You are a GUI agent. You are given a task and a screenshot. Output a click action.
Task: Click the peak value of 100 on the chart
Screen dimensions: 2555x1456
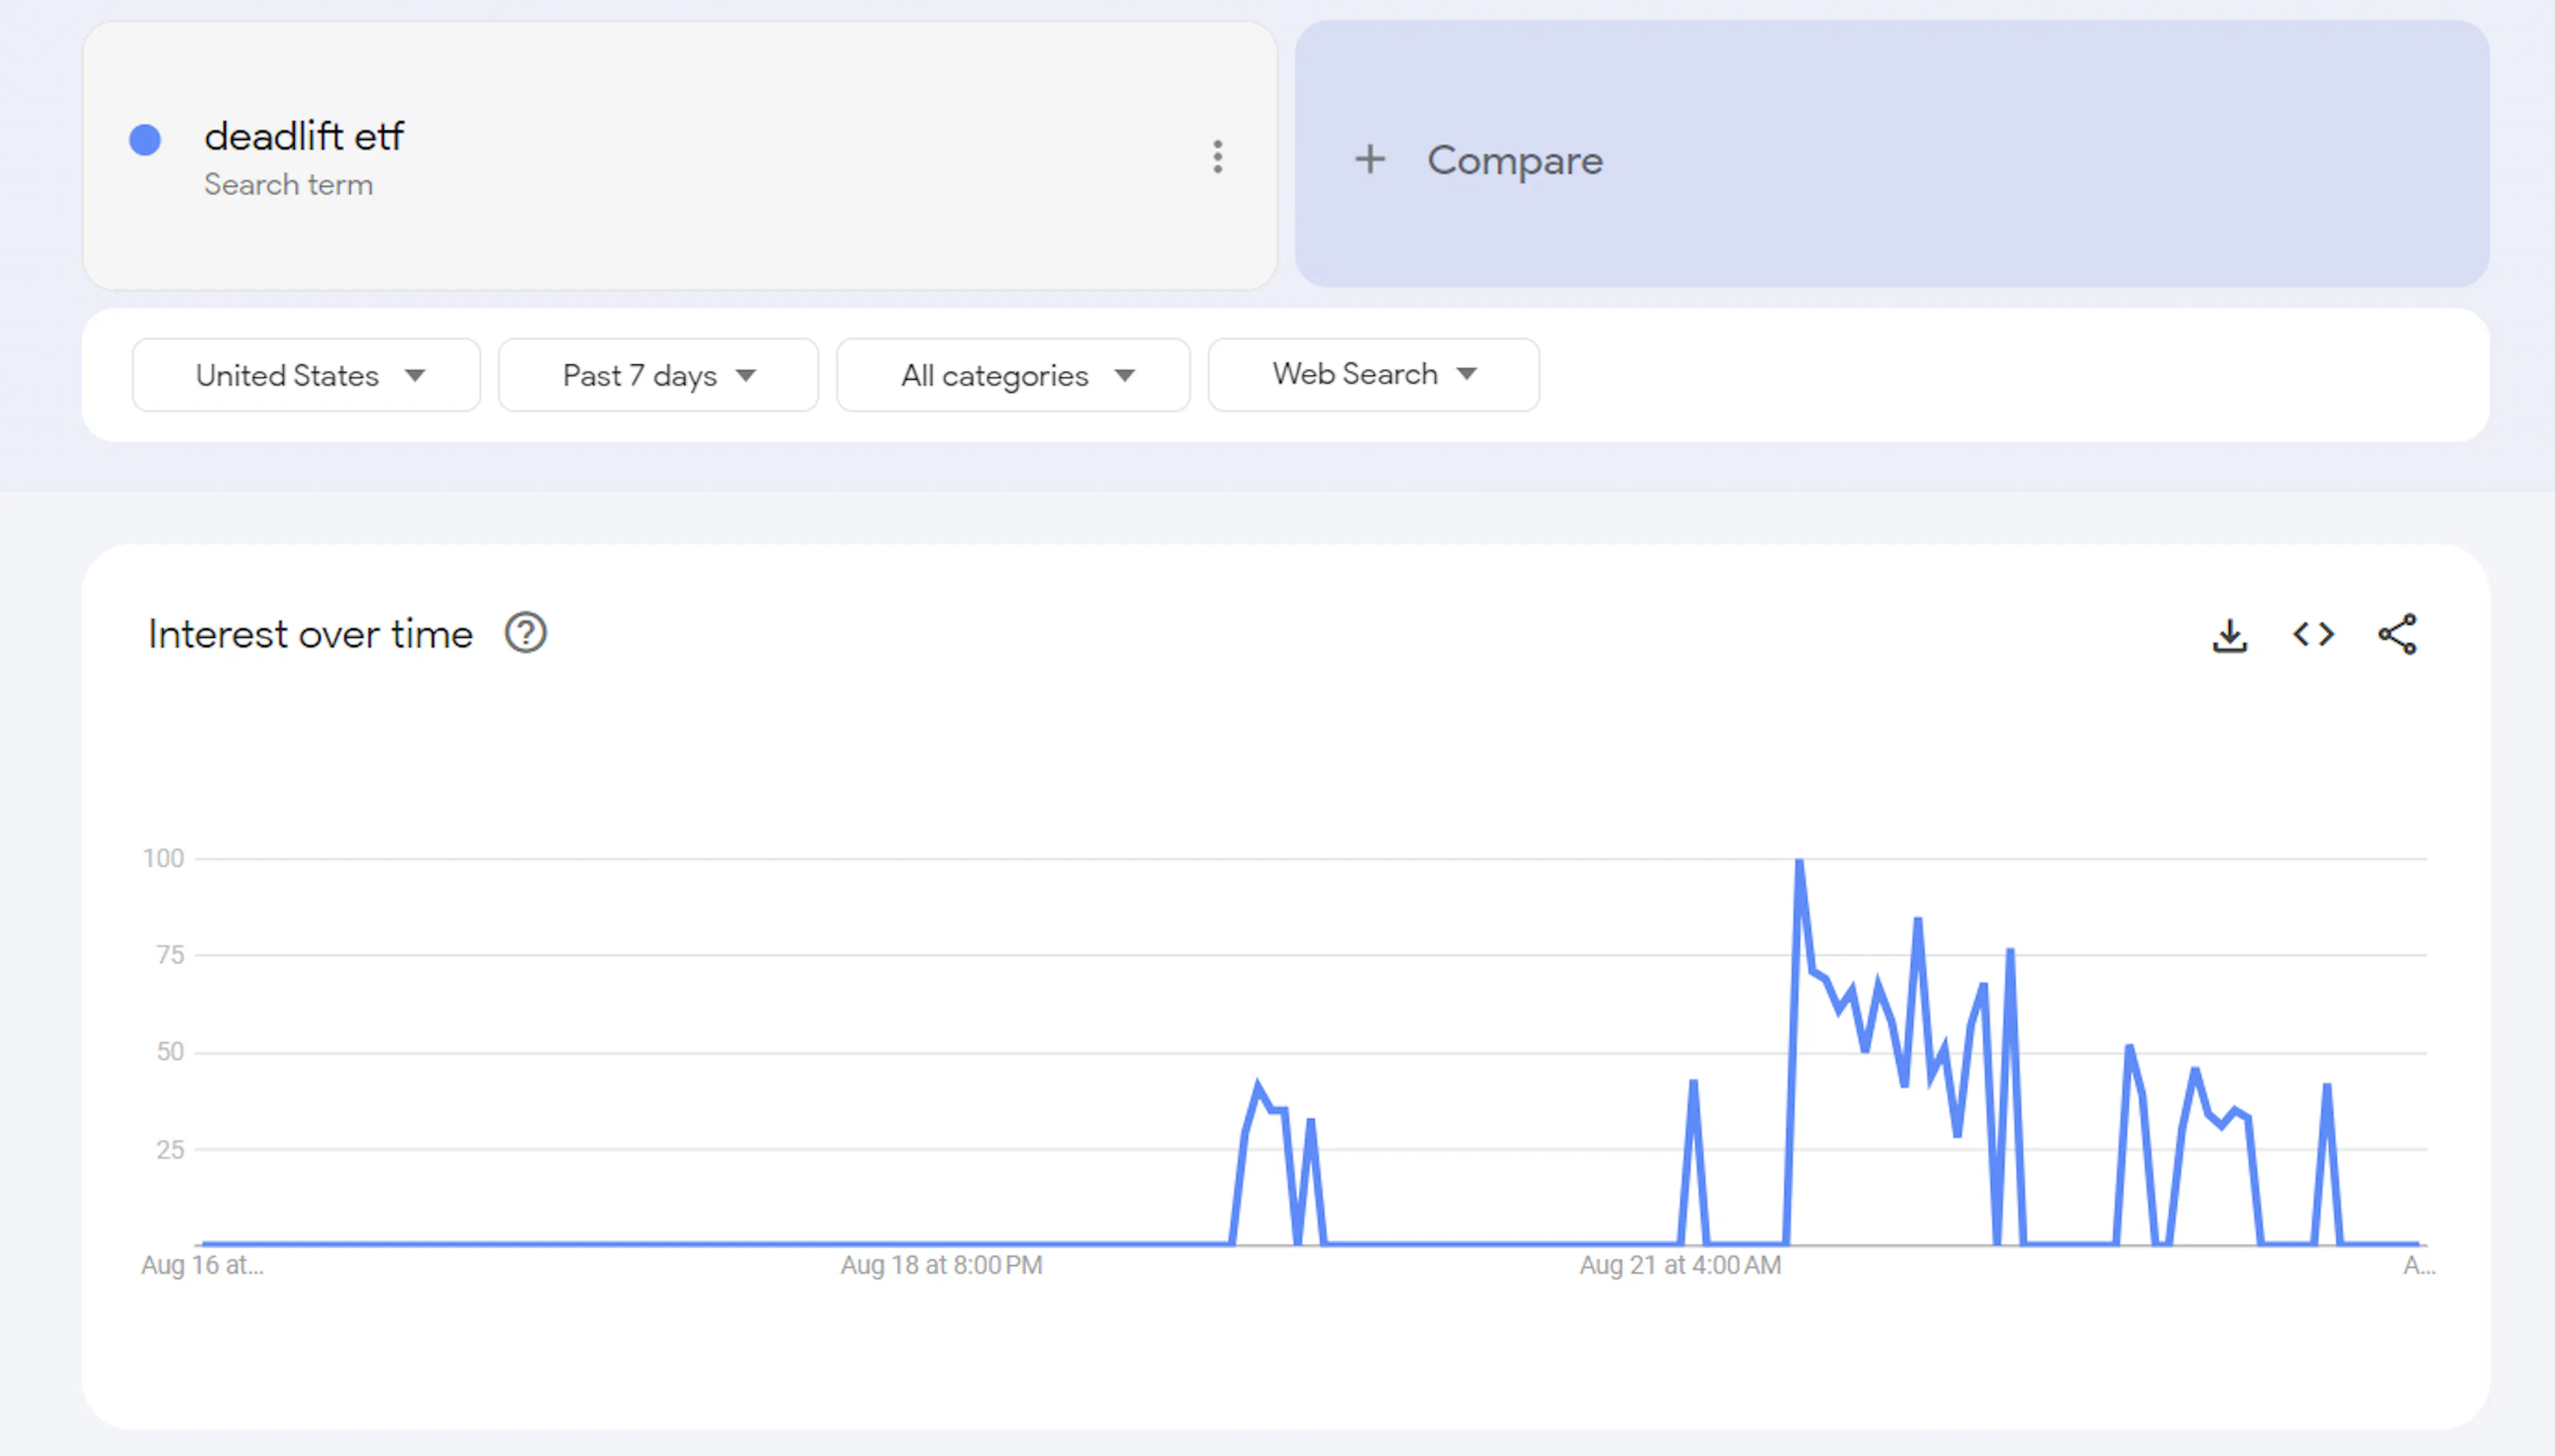click(x=1799, y=858)
